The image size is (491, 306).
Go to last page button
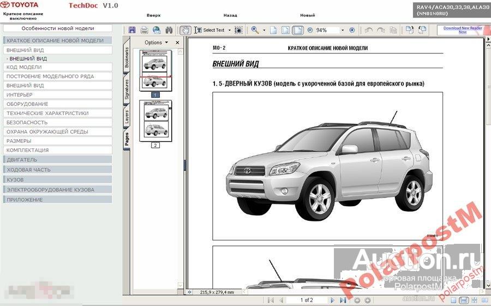click(343, 300)
